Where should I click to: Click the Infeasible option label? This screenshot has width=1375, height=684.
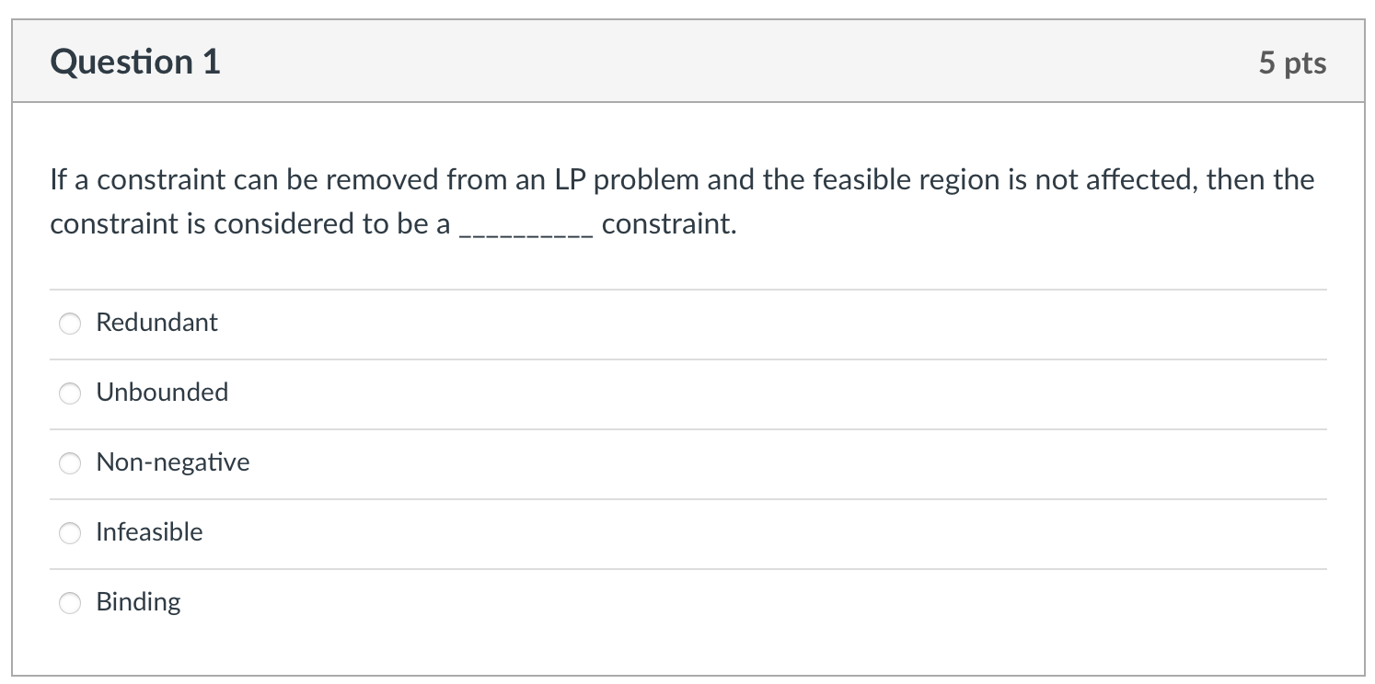[x=149, y=532]
